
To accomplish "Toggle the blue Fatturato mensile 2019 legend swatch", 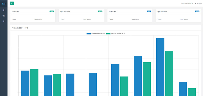I will coord(89,34).
